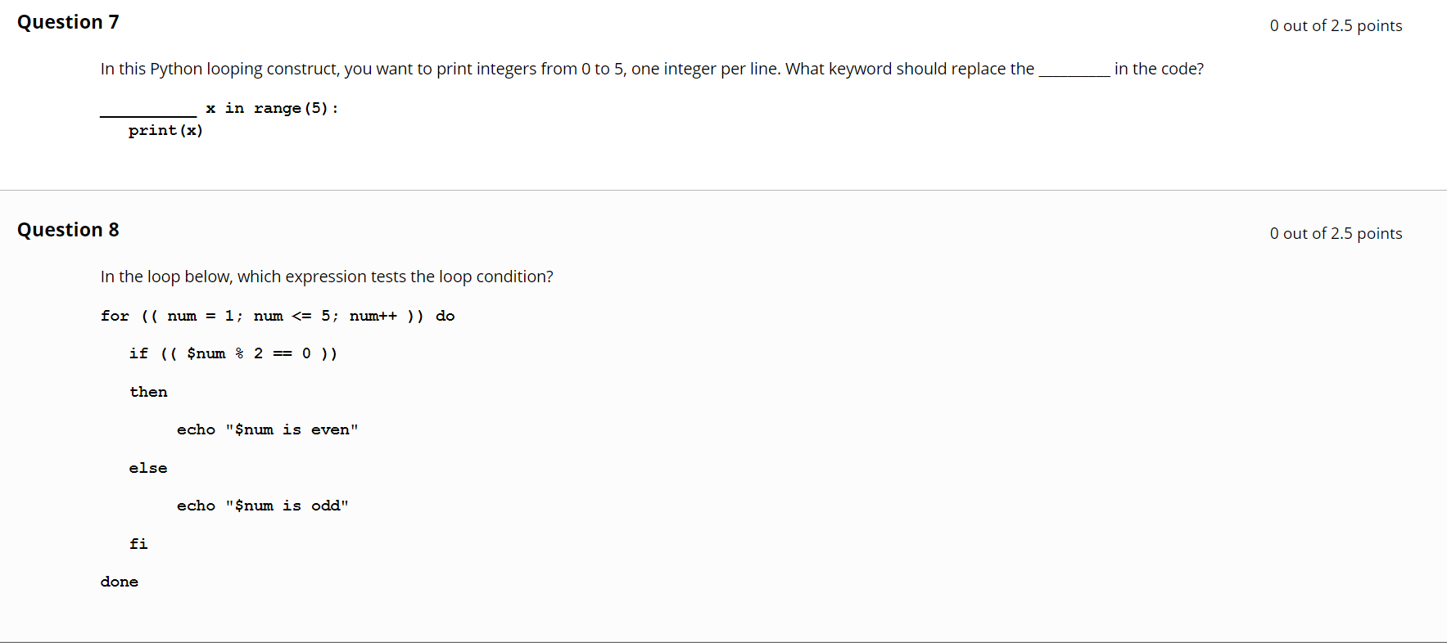This screenshot has width=1447, height=643.
Task: Click the 'x in range(5):' code
Action: pyautogui.click(x=272, y=108)
